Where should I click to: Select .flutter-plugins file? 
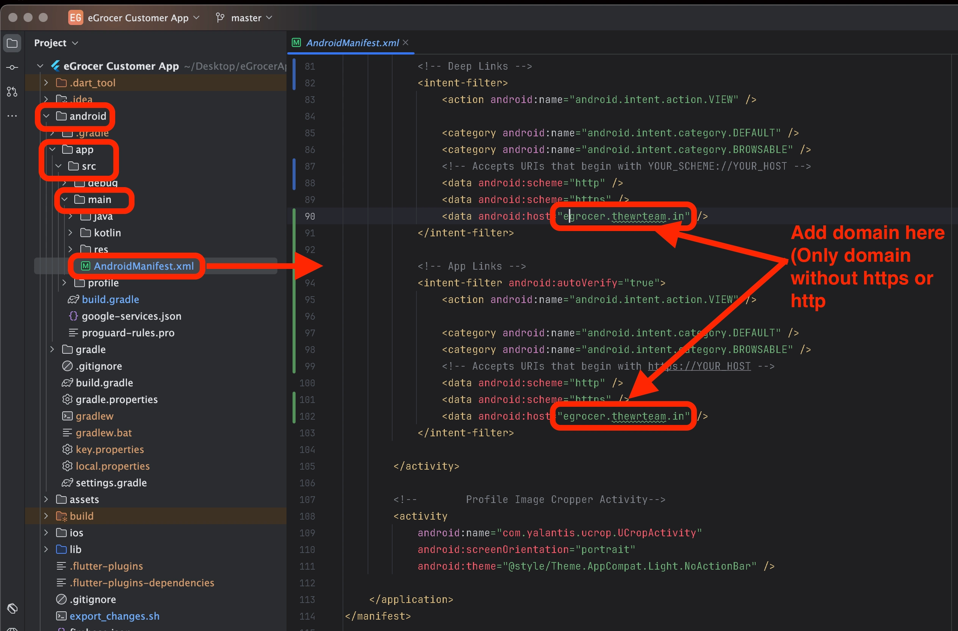[106, 566]
